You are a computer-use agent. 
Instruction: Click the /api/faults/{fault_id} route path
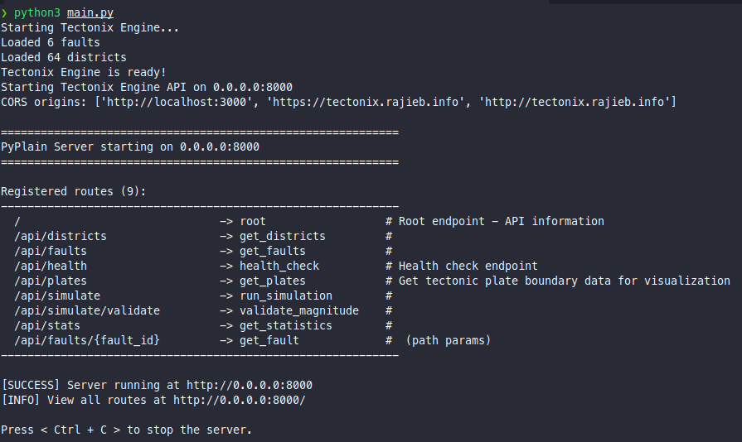87,340
